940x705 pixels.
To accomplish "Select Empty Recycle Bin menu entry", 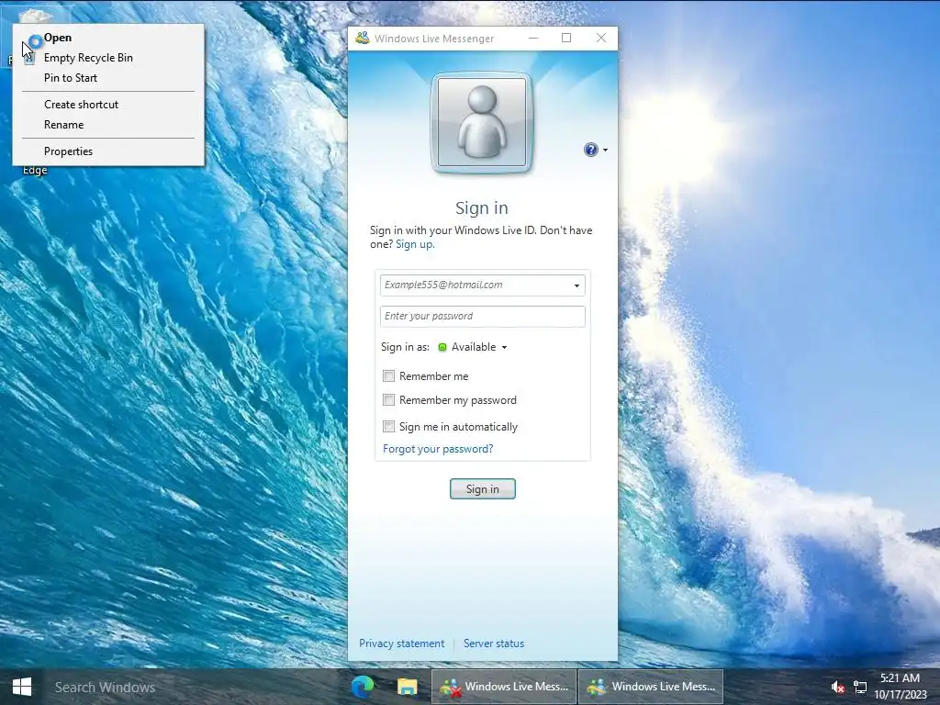I will coord(108,58).
